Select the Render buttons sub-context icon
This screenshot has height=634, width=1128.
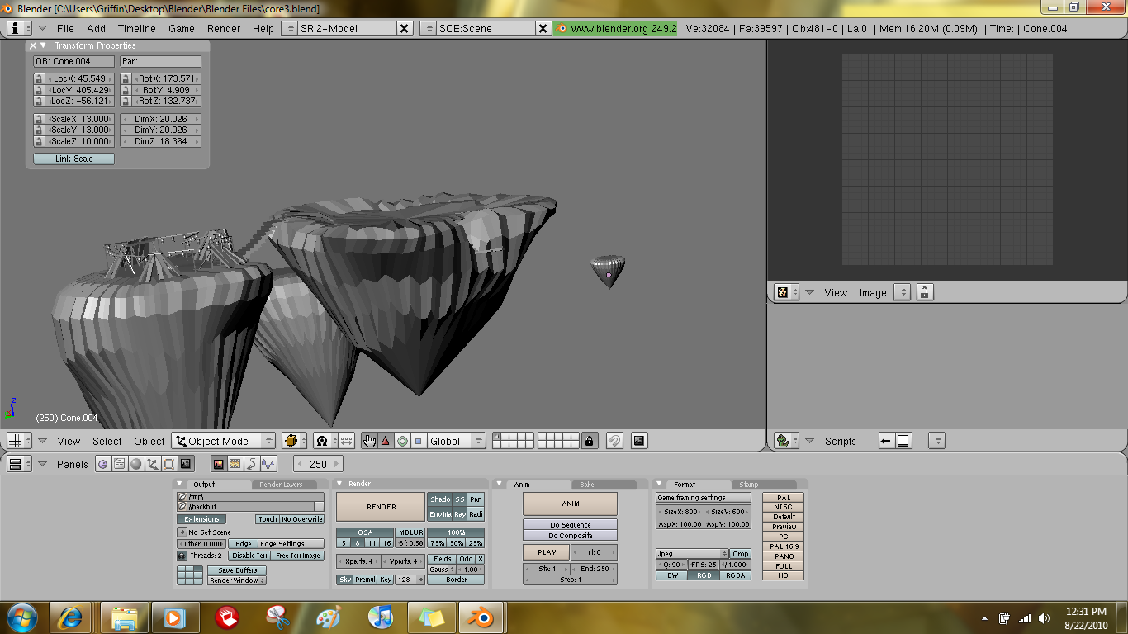pyautogui.click(x=219, y=464)
